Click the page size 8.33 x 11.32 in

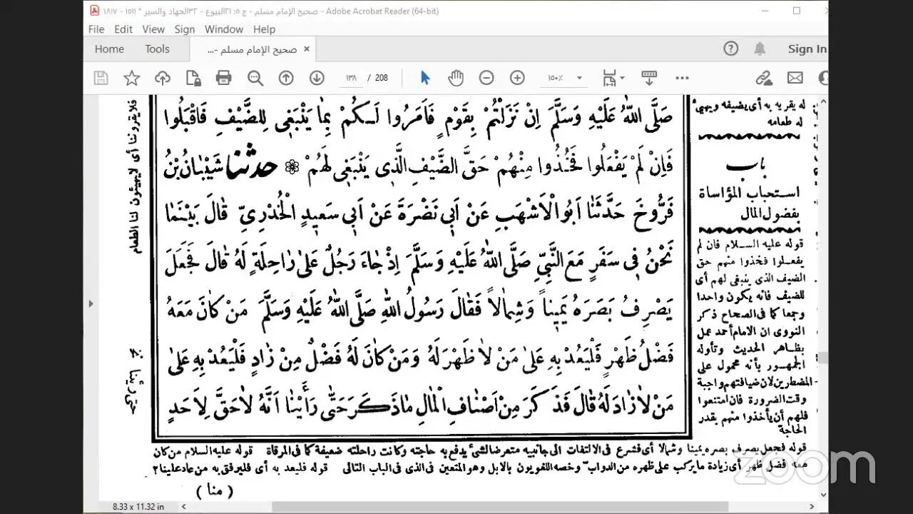tap(138, 506)
